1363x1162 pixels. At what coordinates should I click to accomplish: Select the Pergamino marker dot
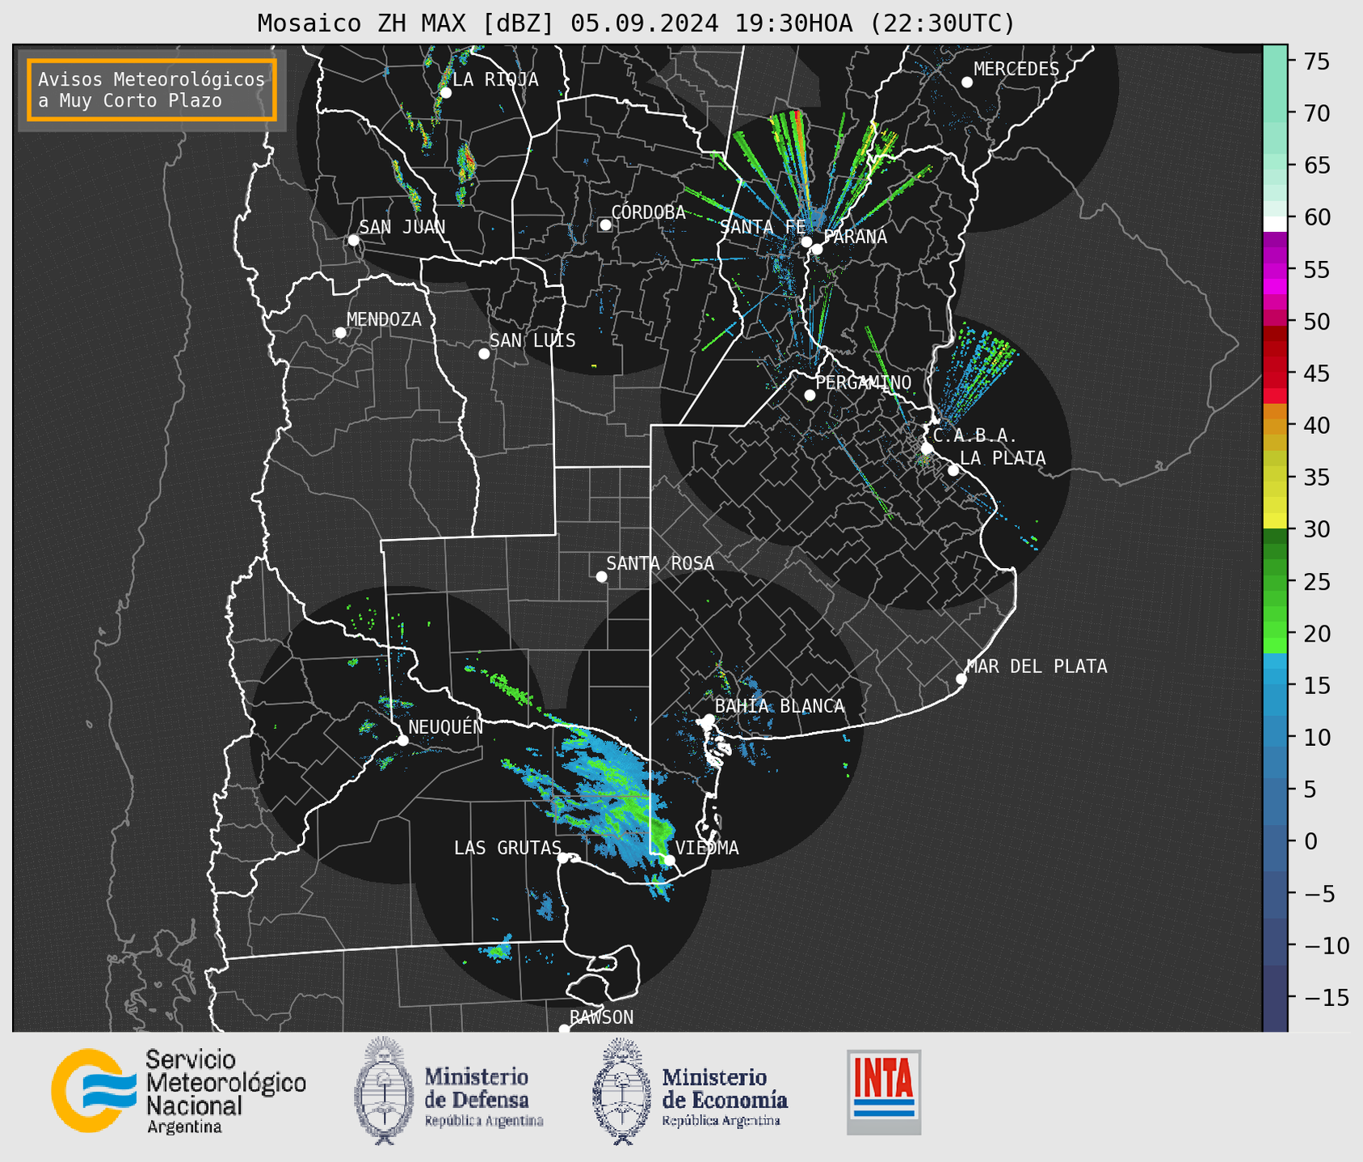coord(810,395)
